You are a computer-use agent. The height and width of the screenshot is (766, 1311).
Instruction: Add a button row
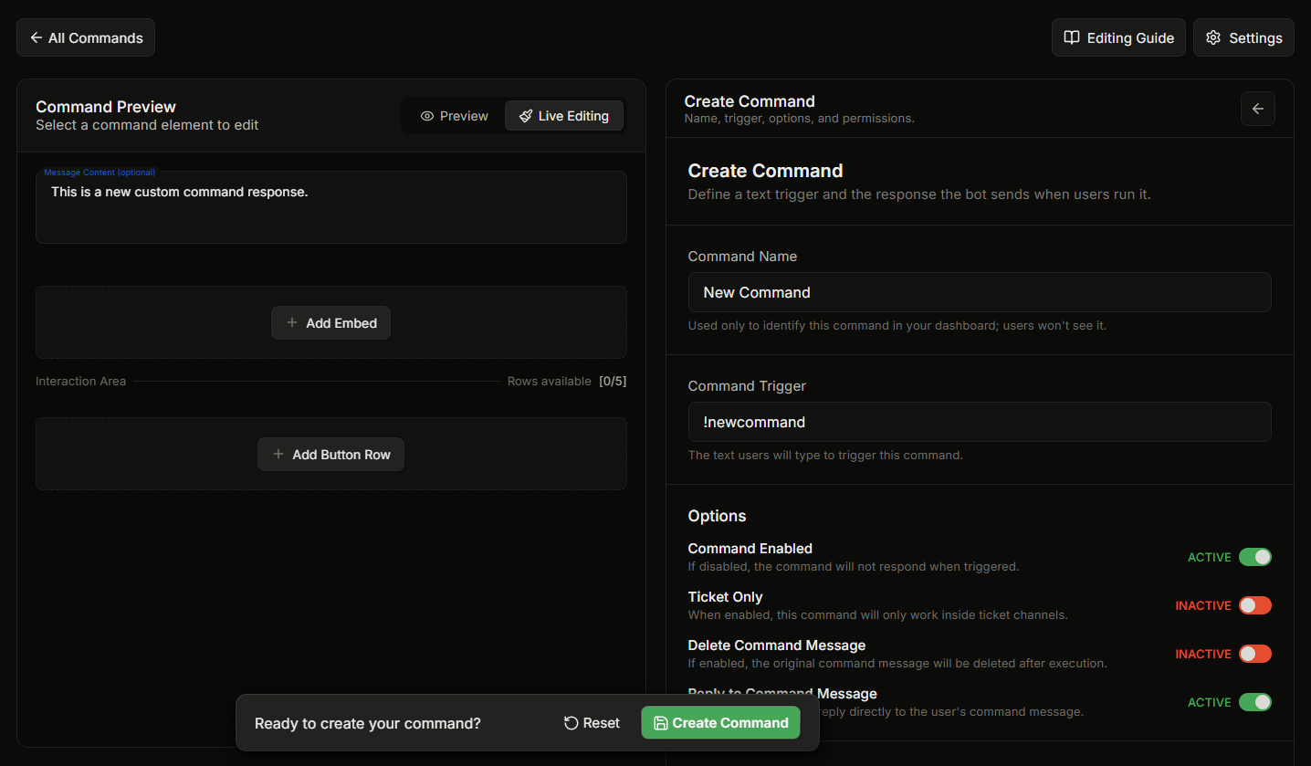point(330,455)
